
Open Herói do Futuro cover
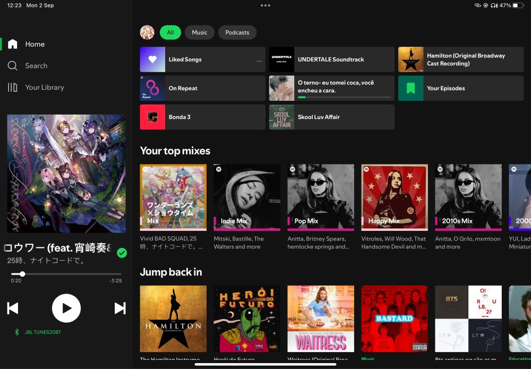click(x=247, y=319)
